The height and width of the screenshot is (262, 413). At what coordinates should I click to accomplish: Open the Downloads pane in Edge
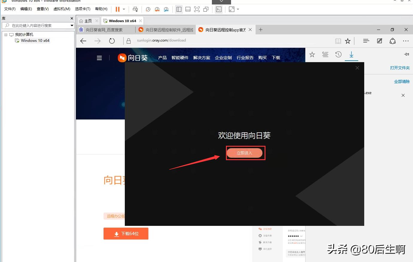(x=351, y=55)
